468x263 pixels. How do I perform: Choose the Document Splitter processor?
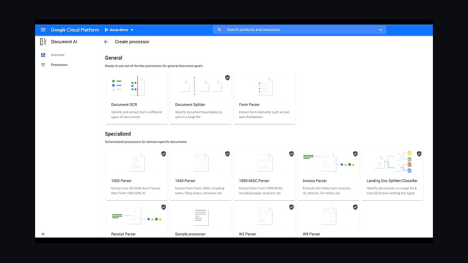click(x=201, y=99)
